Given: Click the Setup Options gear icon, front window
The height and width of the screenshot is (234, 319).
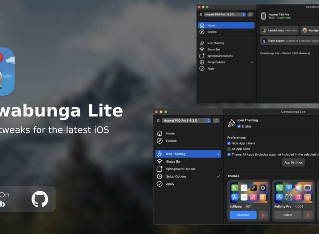Looking at the screenshot, I should click(x=160, y=176).
